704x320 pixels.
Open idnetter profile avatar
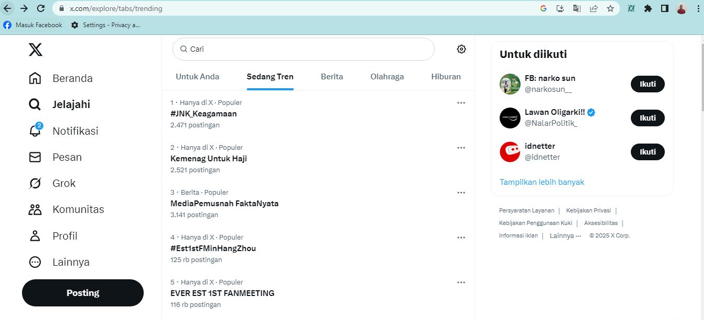click(510, 152)
